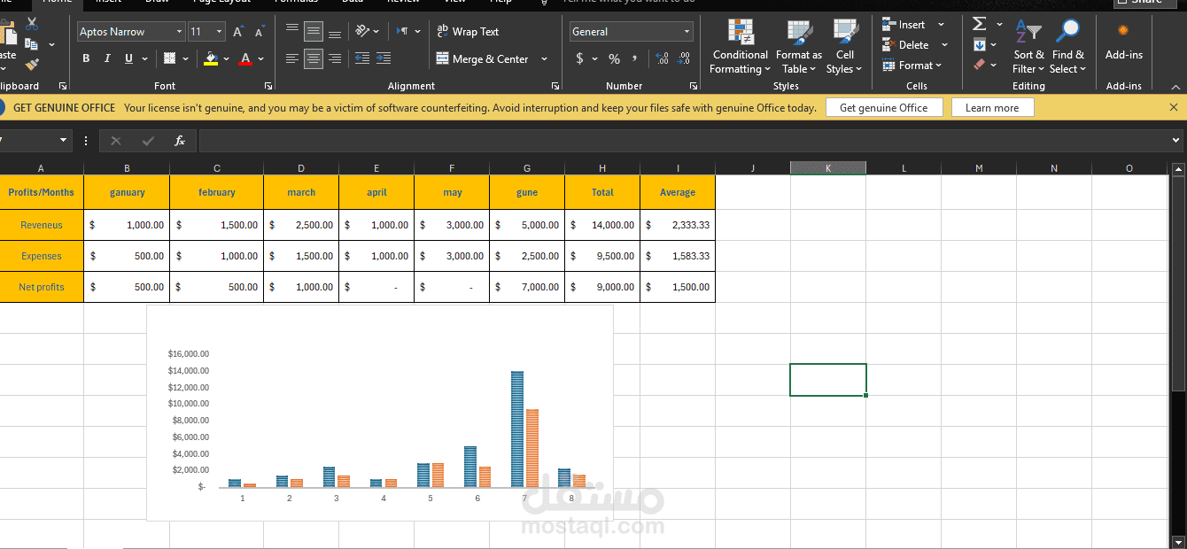1187x549 pixels.
Task: Increase decimal places
Action: pos(663,58)
